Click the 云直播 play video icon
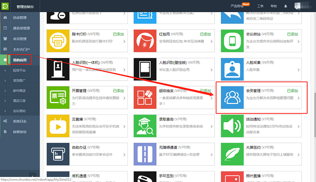Image resolution: width=316 pixels, height=182 pixels. pos(58,126)
